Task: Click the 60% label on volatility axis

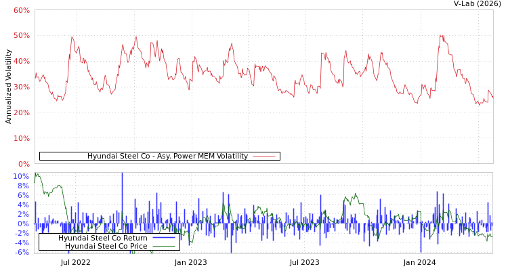Action: [21, 11]
